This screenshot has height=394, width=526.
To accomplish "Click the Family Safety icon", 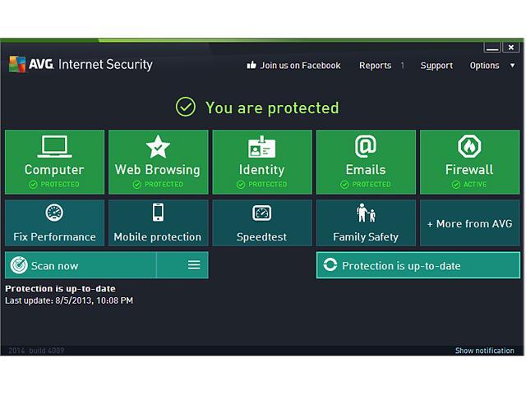I will (x=366, y=213).
